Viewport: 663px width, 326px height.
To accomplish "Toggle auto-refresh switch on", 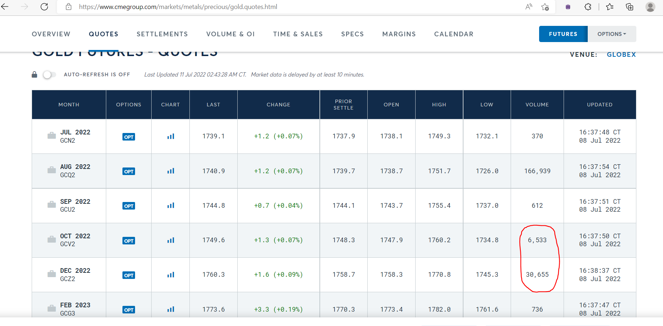I will (49, 75).
